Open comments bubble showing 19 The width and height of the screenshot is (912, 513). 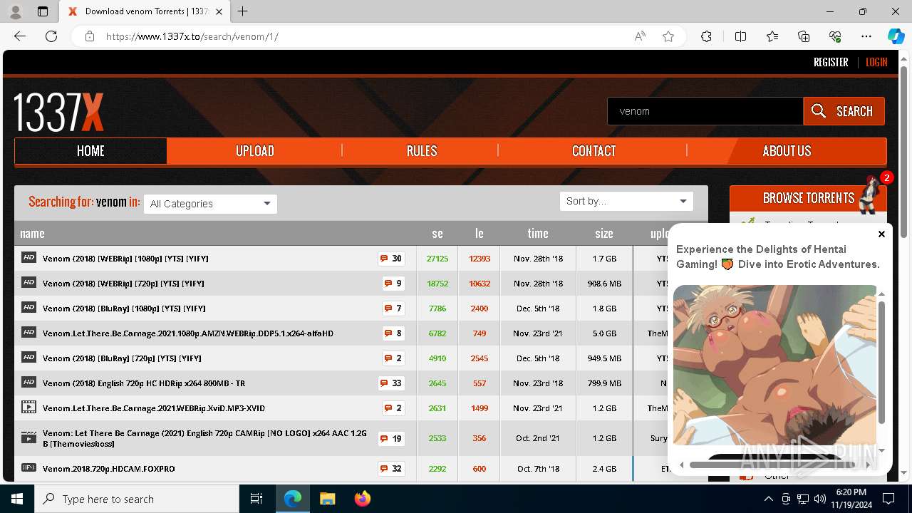(391, 438)
